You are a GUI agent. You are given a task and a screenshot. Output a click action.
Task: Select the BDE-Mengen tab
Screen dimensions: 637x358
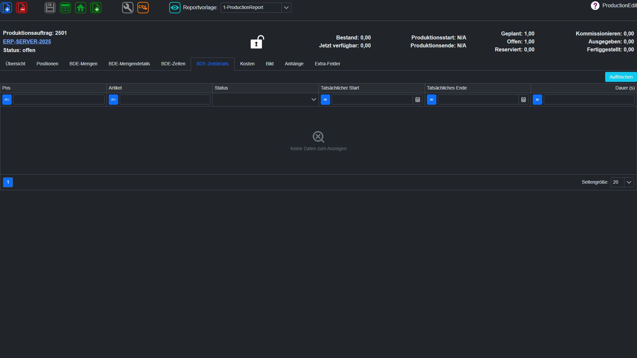[83, 64]
